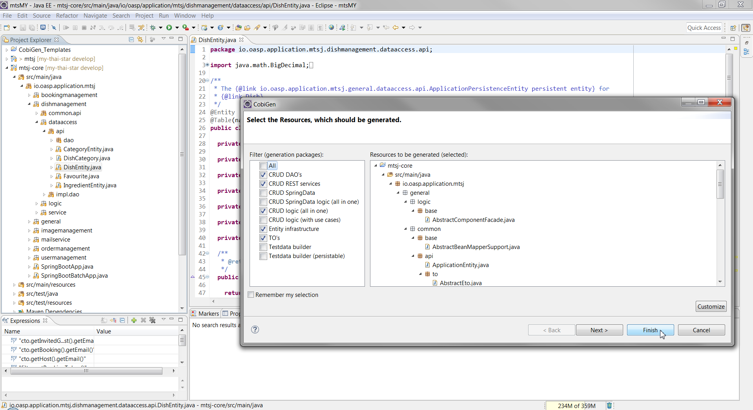Check the All generation packages checkbox
This screenshot has height=410, width=753.
point(263,166)
